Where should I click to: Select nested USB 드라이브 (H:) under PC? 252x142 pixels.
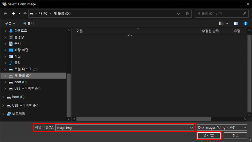click(27, 88)
